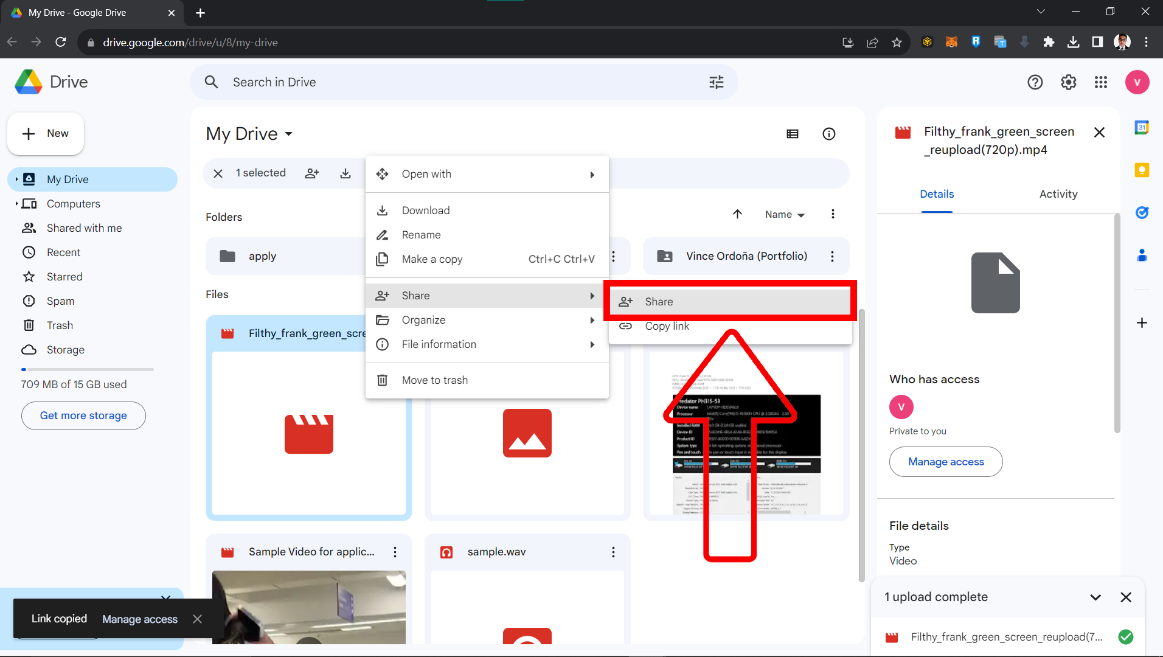The width and height of the screenshot is (1163, 657).
Task: Click the Manage access button
Action: pyautogui.click(x=945, y=461)
